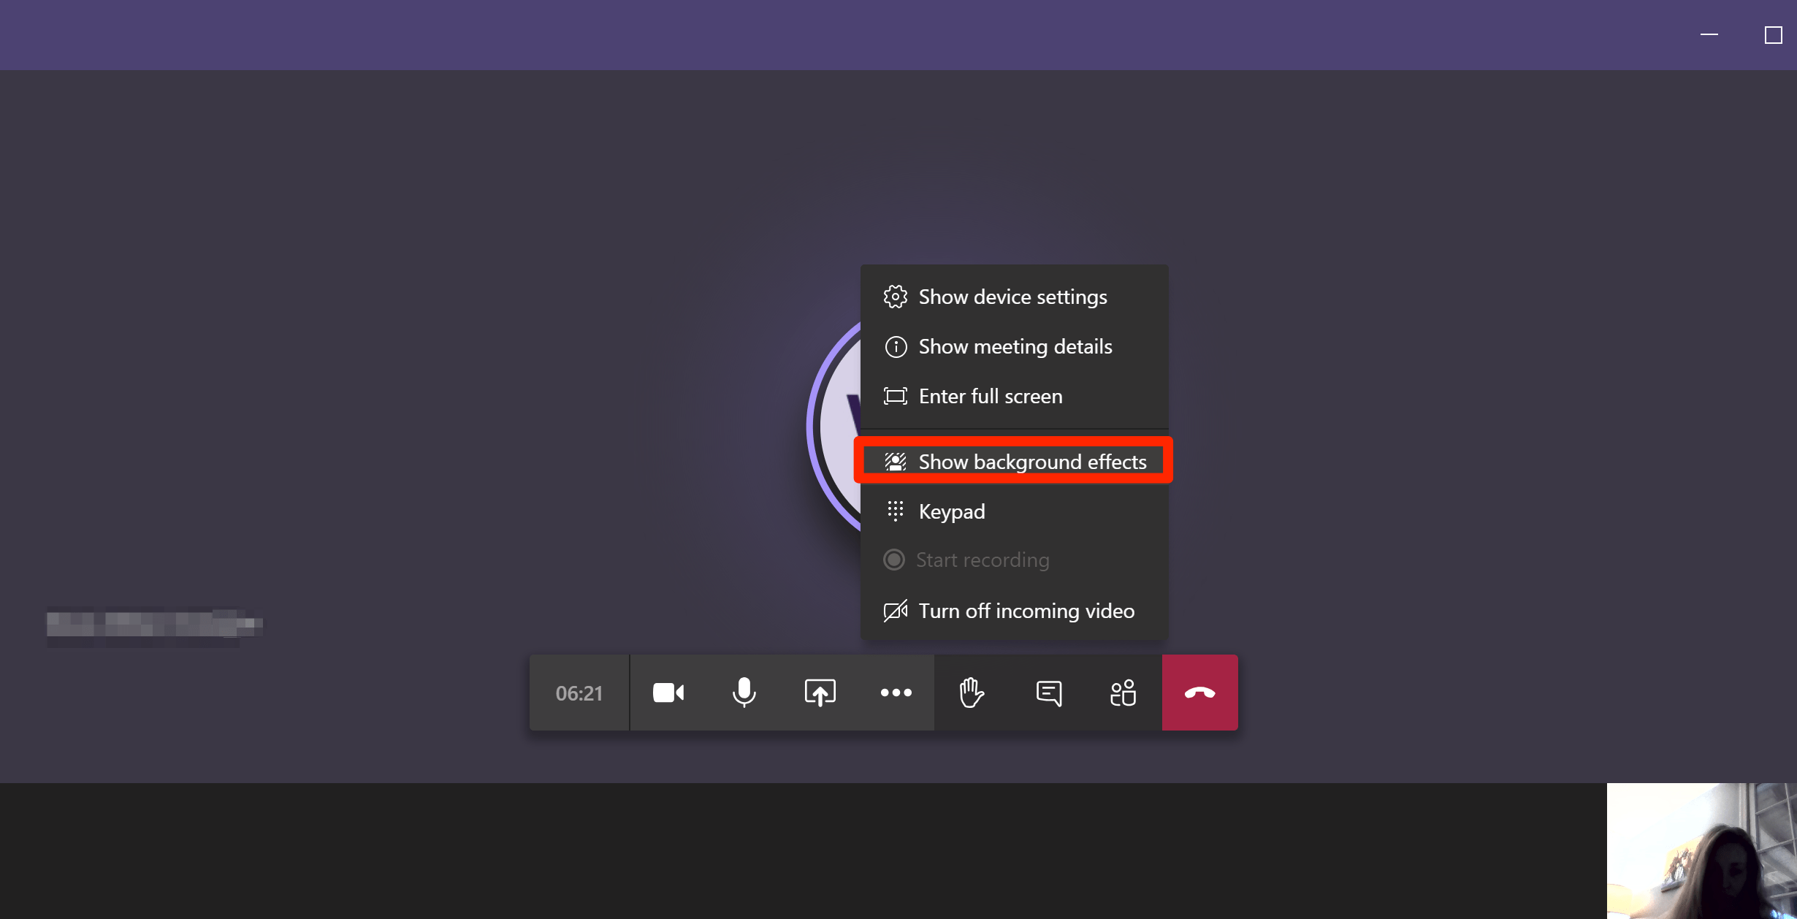Screen dimensions: 1797x919
Task: Hang up the call
Action: [1199, 693]
